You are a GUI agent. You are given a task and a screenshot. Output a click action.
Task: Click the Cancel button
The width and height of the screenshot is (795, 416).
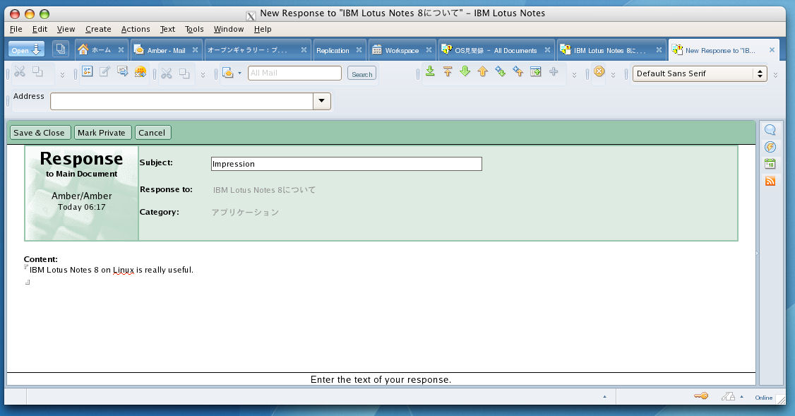(152, 132)
